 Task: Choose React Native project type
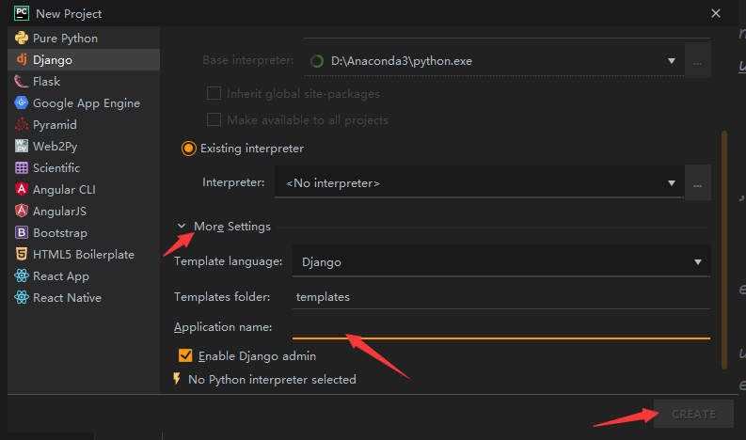click(84, 298)
